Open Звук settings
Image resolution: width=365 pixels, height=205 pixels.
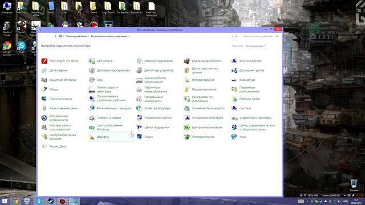point(96,80)
